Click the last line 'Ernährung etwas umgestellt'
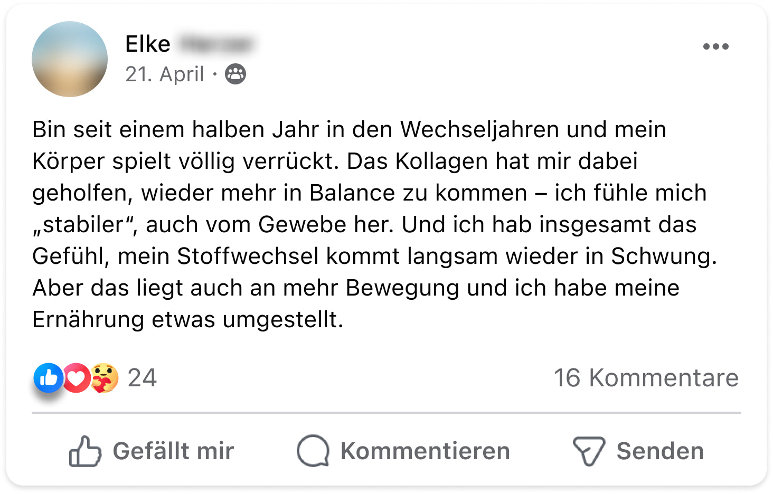The width and height of the screenshot is (773, 494). click(x=187, y=320)
